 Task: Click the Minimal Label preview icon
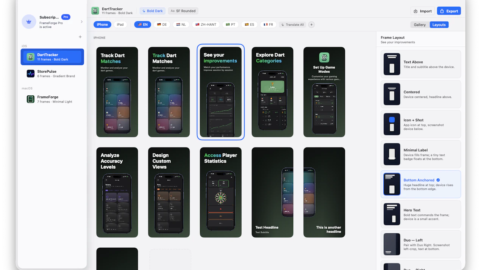(392, 154)
